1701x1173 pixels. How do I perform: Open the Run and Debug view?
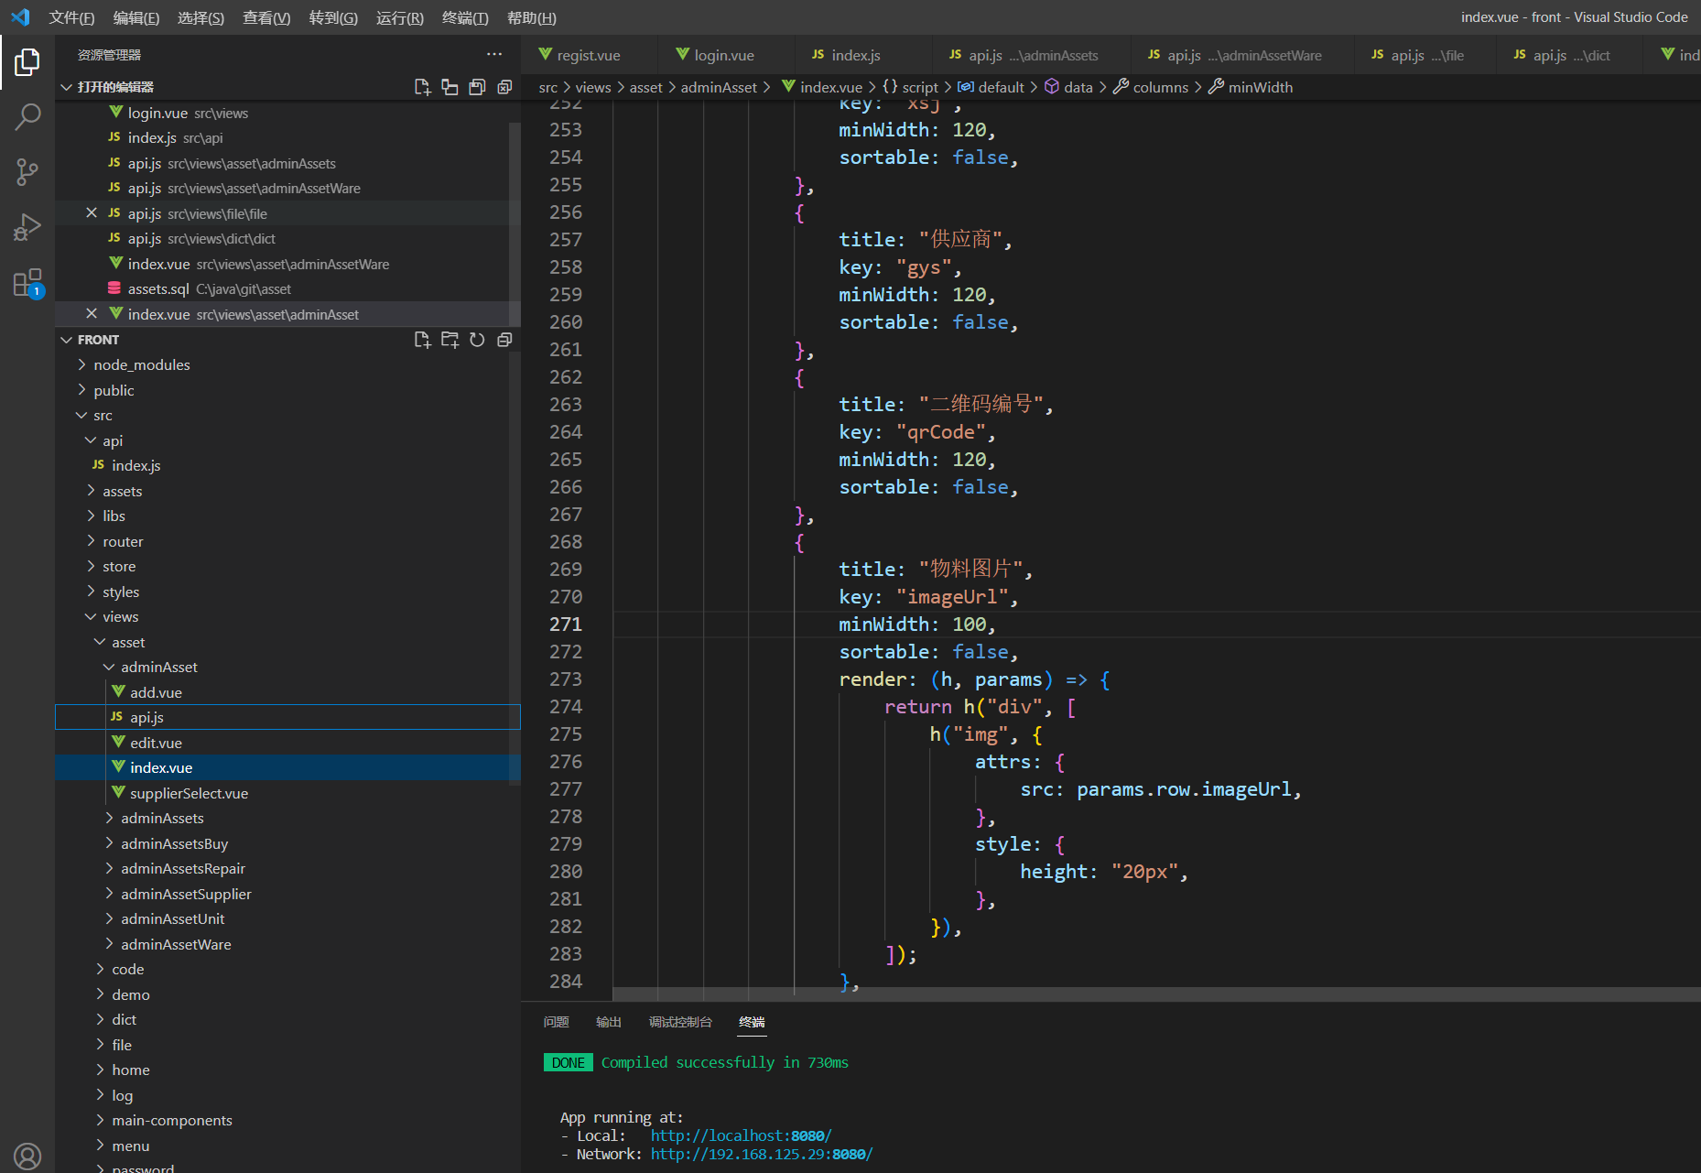tap(27, 226)
